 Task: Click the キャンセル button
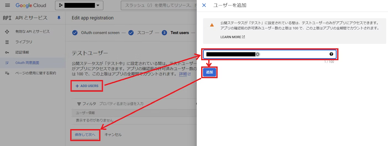(113, 135)
